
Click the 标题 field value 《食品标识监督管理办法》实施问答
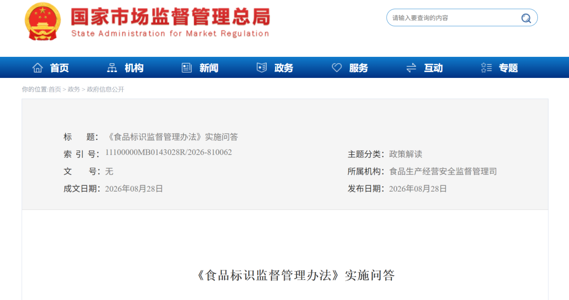pyautogui.click(x=172, y=137)
